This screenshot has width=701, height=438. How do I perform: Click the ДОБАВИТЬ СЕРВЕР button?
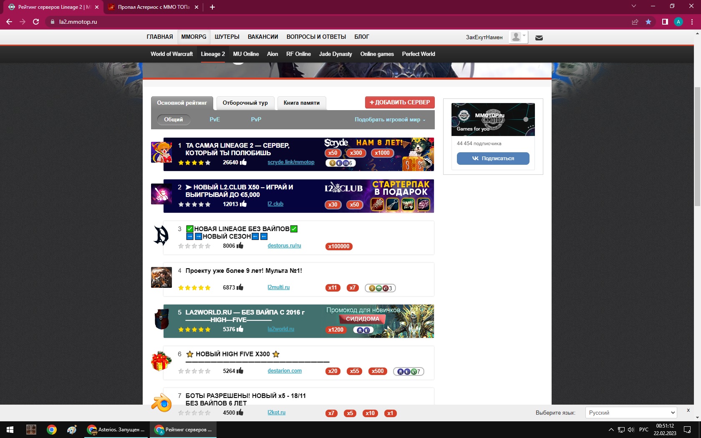coord(400,103)
